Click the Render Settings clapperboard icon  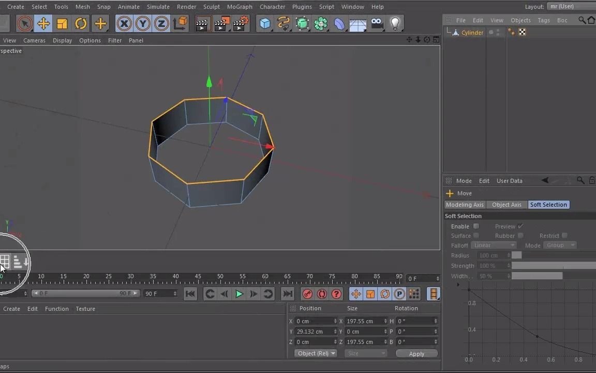pos(240,23)
